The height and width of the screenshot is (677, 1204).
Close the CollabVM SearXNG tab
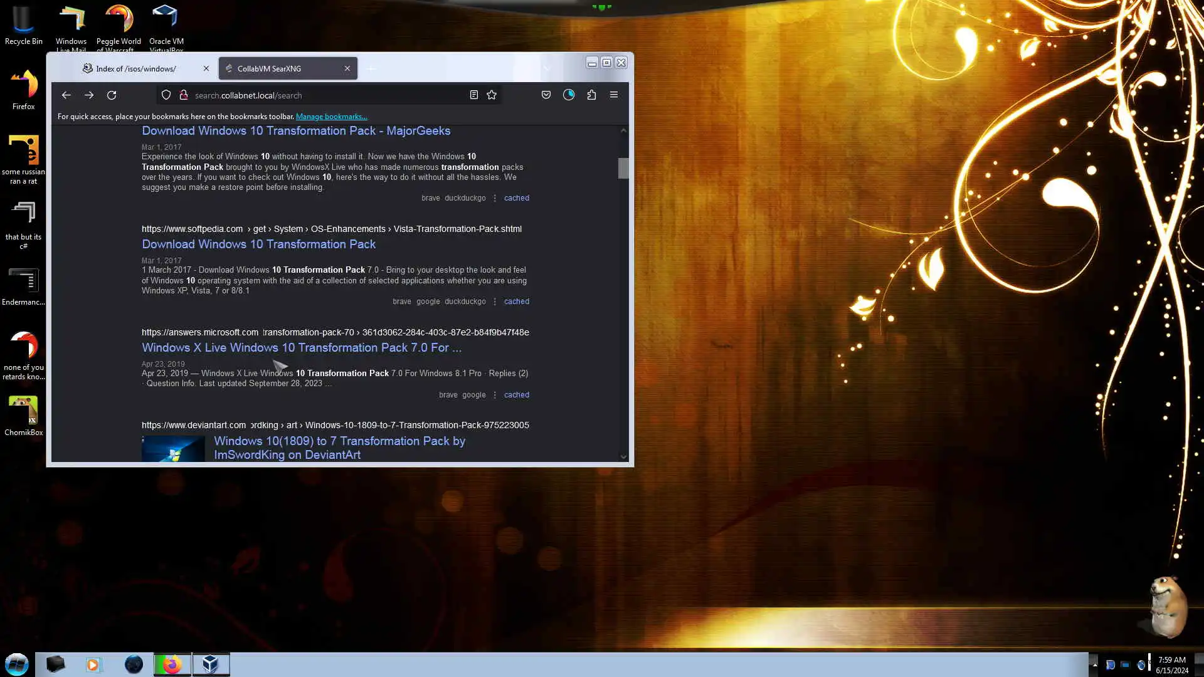pos(347,69)
